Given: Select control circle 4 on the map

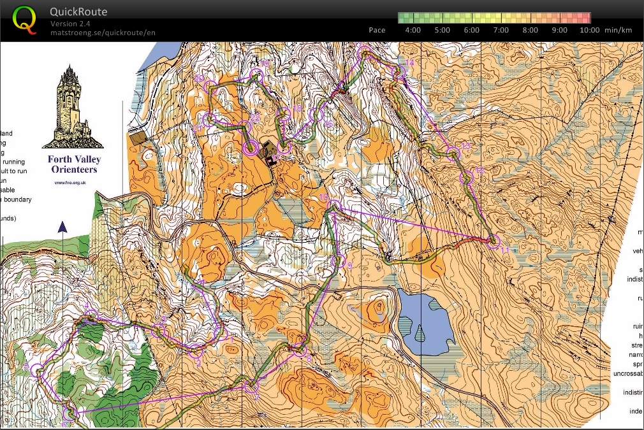Looking at the screenshot, I should point(91,317).
